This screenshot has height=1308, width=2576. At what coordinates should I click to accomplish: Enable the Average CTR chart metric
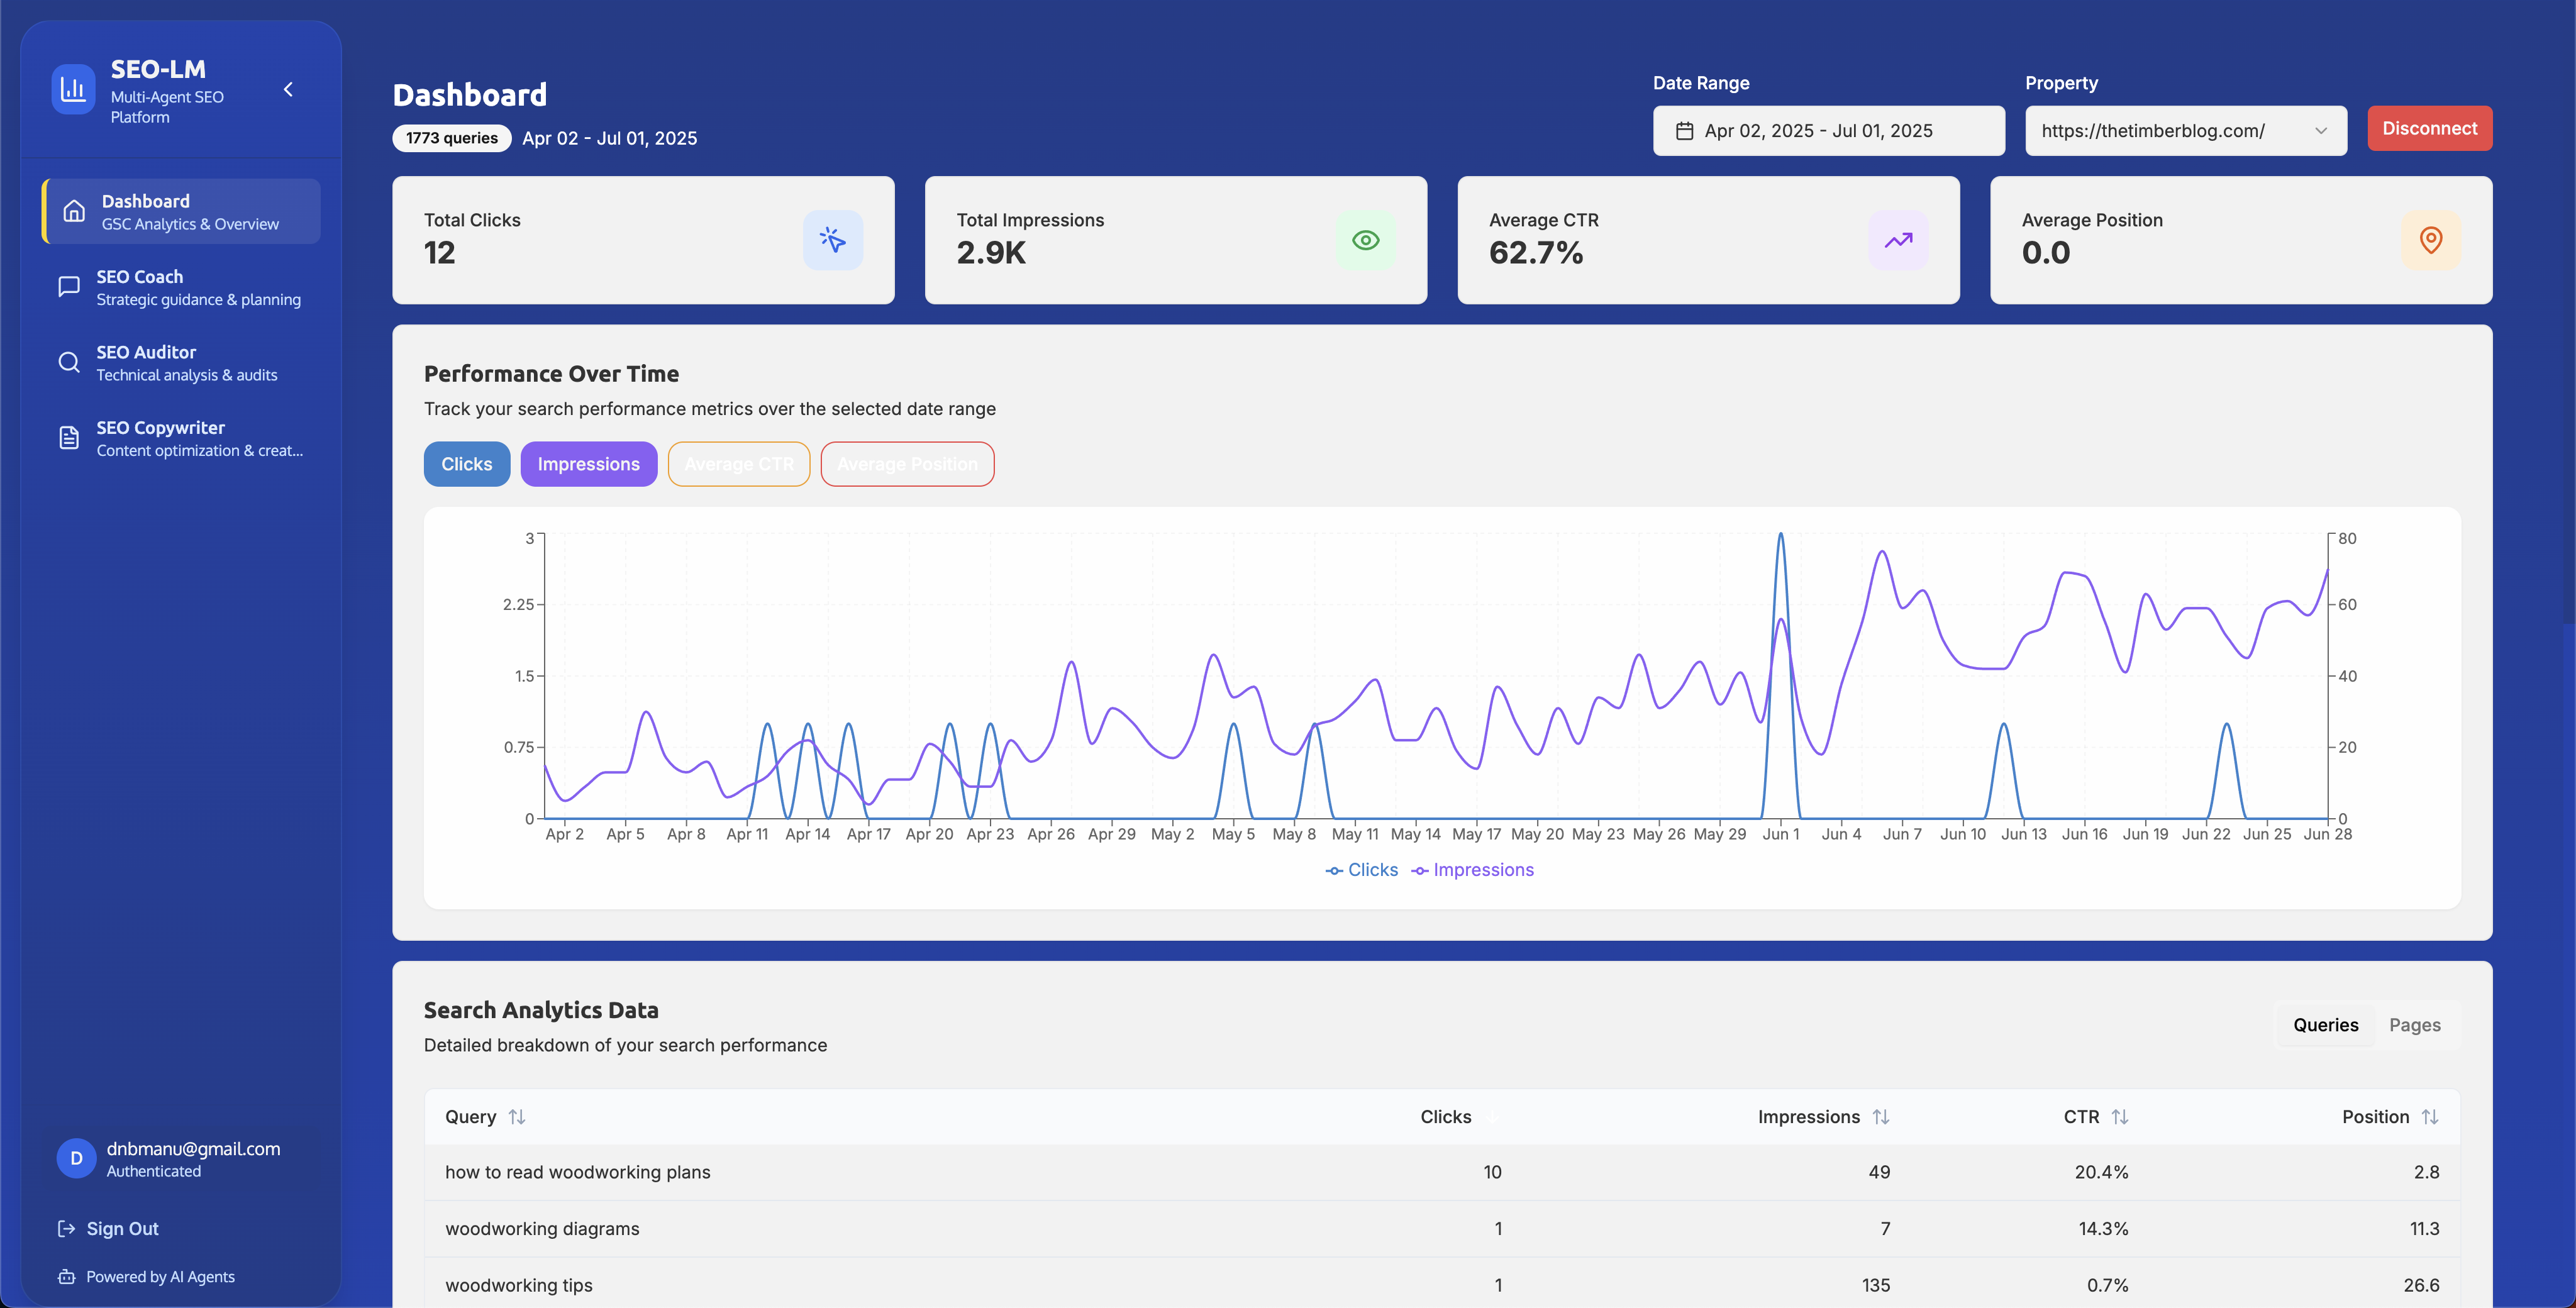(x=738, y=464)
